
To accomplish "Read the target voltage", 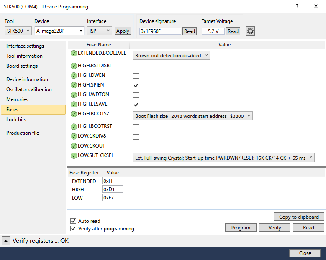I will coord(233,31).
